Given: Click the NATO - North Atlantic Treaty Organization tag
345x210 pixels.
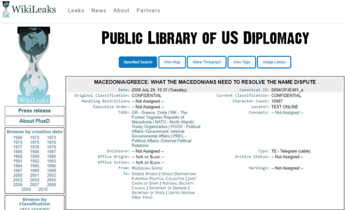Looking at the screenshot, I should [163, 124].
